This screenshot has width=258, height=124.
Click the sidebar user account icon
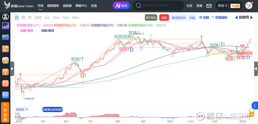pos(5,17)
